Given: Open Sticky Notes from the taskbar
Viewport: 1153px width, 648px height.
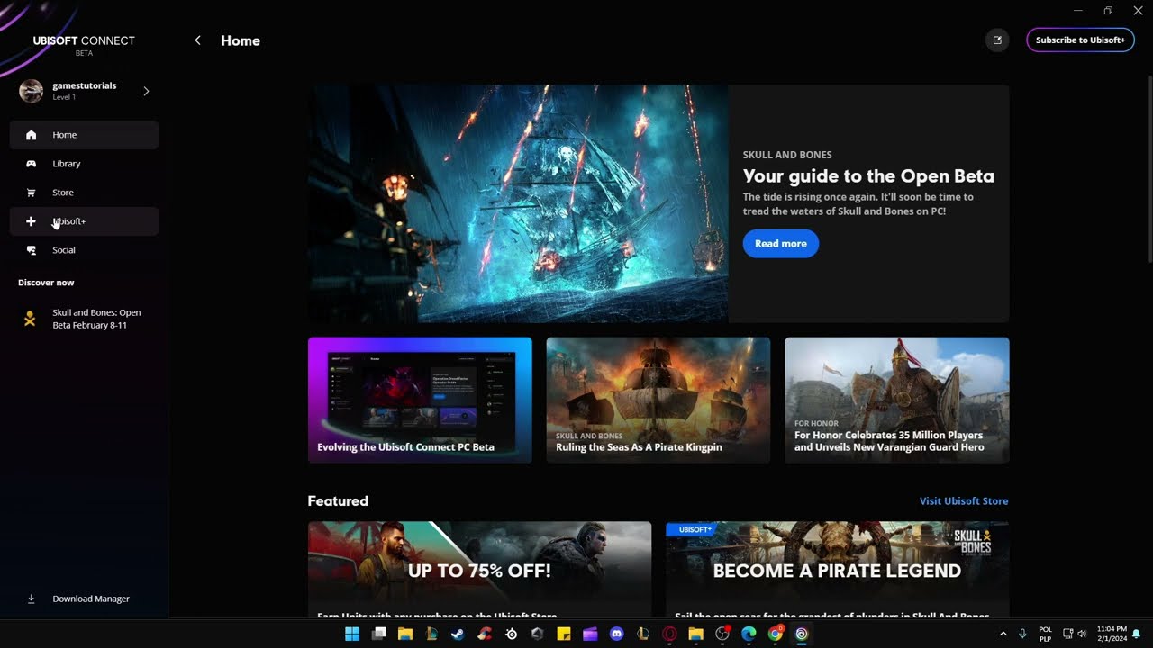Looking at the screenshot, I should tap(564, 634).
